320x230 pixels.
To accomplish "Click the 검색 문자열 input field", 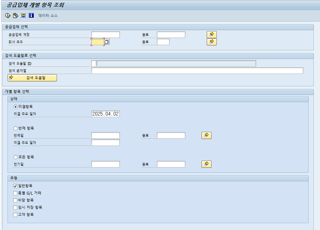I will [x=197, y=71].
